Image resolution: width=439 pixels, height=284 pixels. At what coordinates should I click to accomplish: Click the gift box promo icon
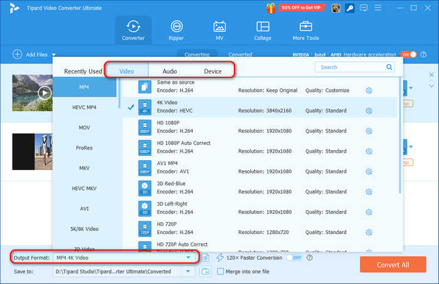coord(271,8)
